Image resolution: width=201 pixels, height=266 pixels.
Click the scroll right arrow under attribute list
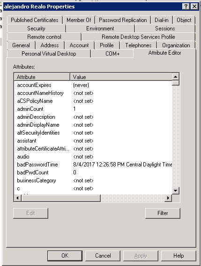pyautogui.click(x=168, y=198)
